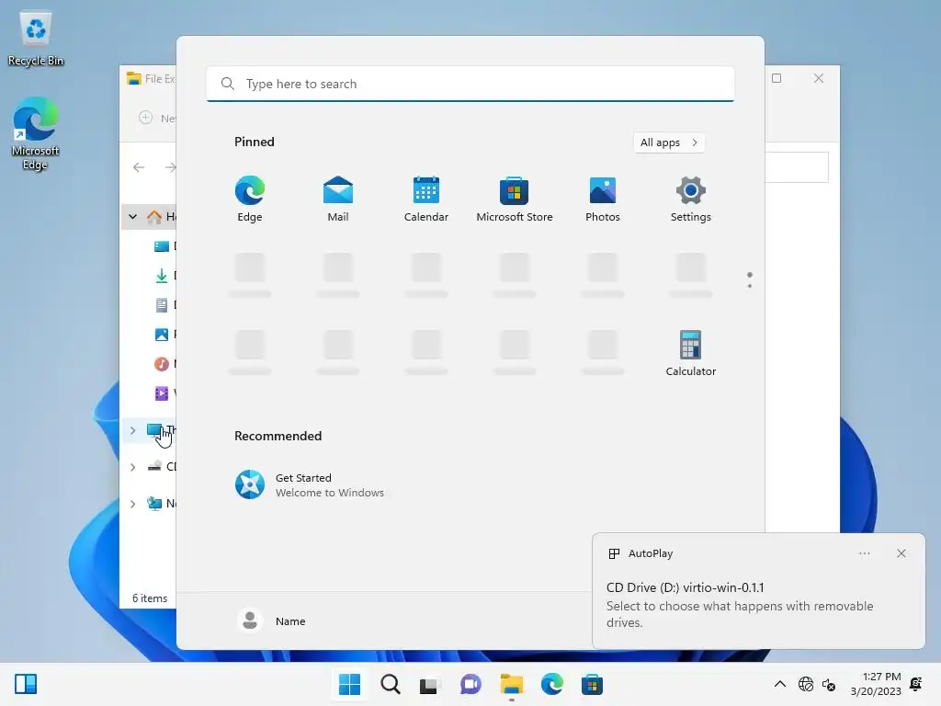Open Task View from taskbar

point(430,684)
